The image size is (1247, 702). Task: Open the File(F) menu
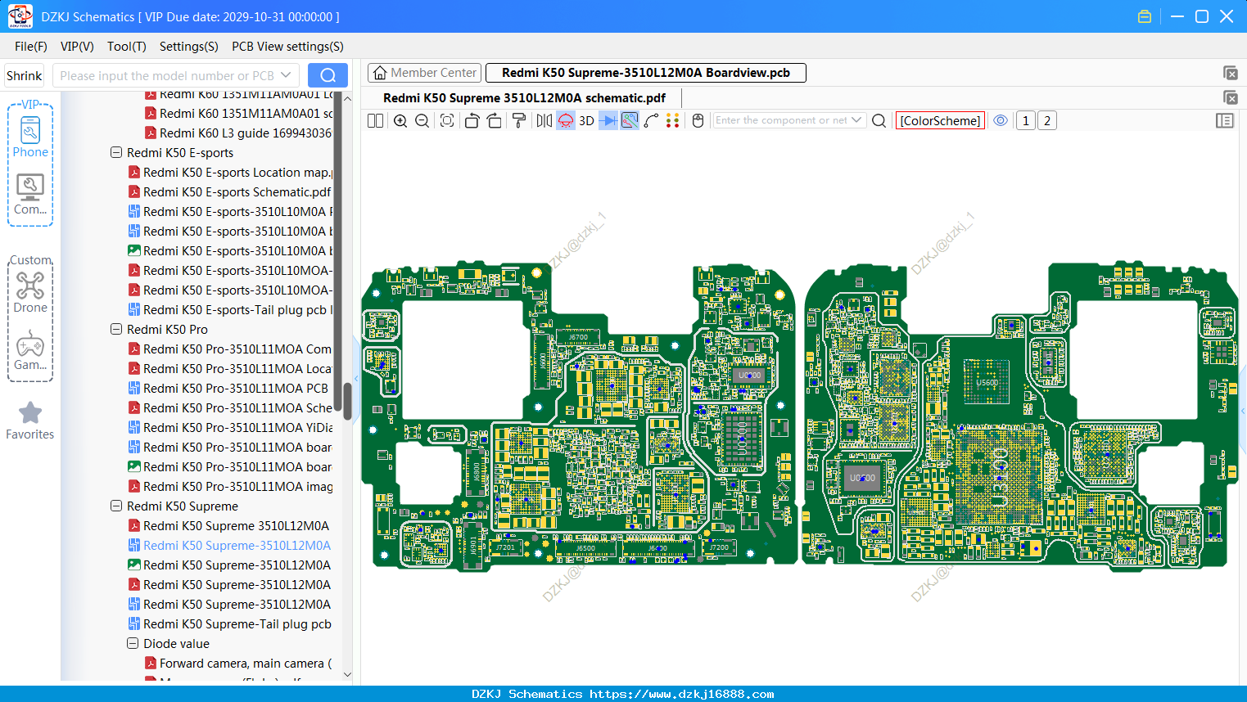click(x=31, y=47)
